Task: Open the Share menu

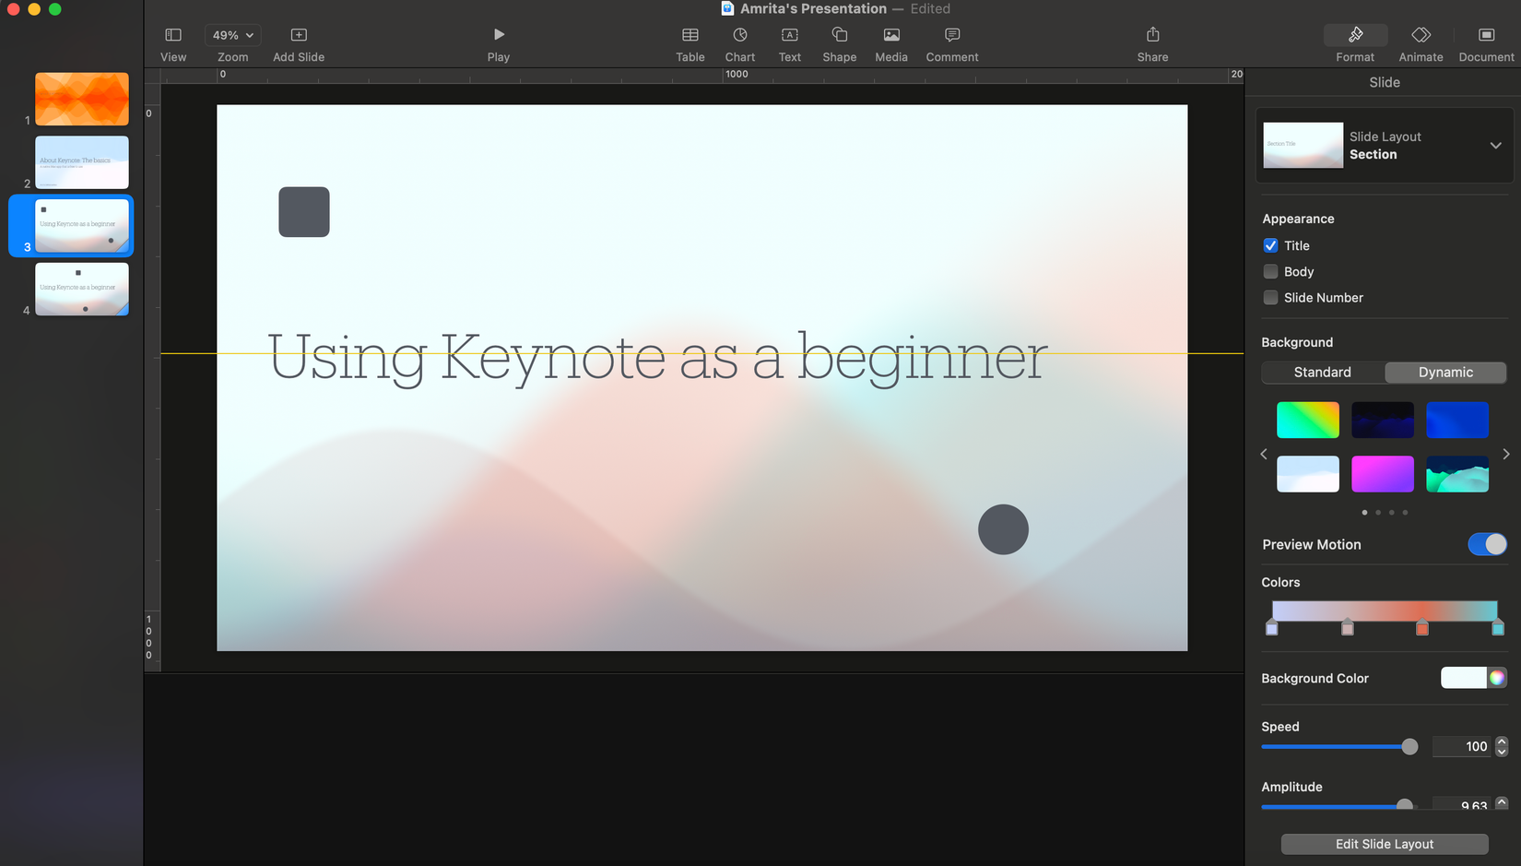Action: coord(1152,35)
